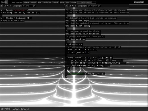Click the publish button

34,2
